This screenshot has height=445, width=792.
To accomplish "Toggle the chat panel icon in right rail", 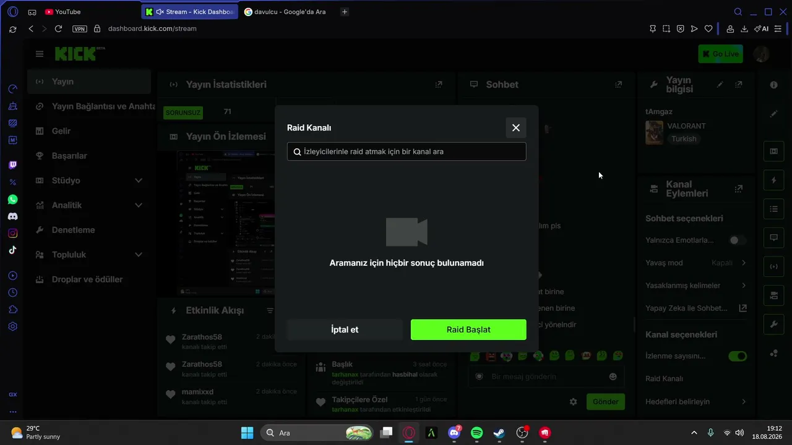I will [773, 238].
